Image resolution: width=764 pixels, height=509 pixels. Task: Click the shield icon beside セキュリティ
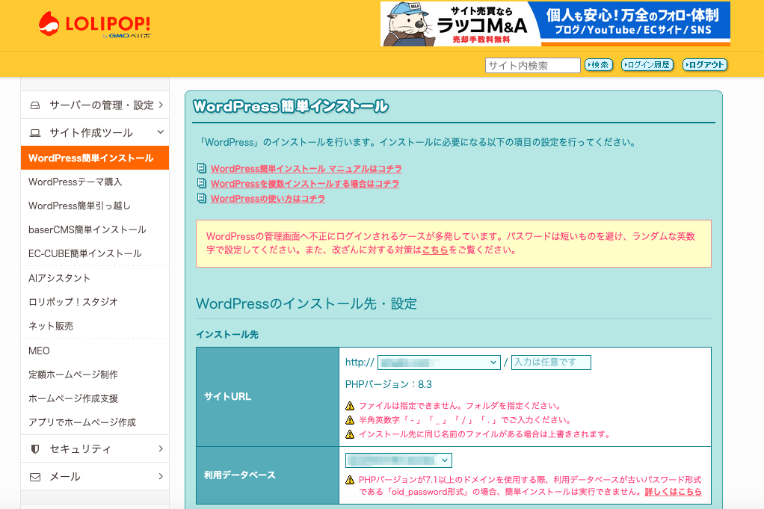35,449
